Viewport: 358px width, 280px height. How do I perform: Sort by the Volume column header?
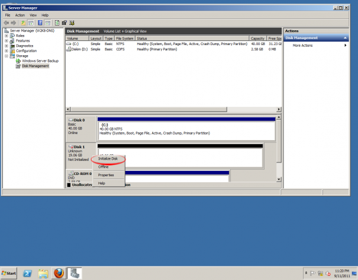77,38
